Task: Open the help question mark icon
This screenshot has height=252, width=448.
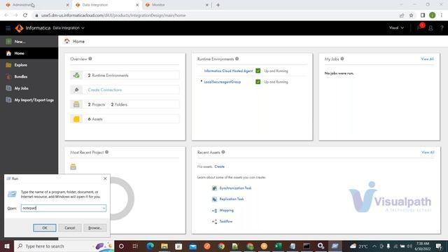Action: point(442,28)
